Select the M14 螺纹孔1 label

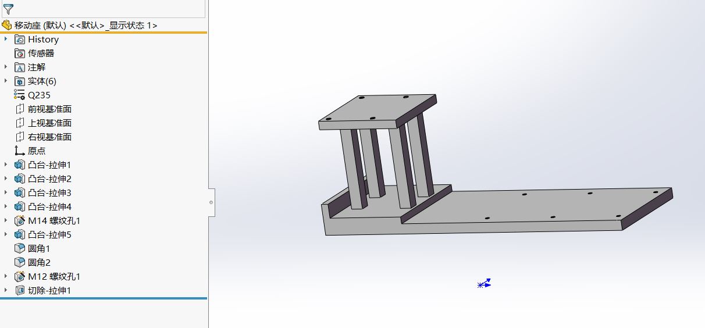point(54,221)
